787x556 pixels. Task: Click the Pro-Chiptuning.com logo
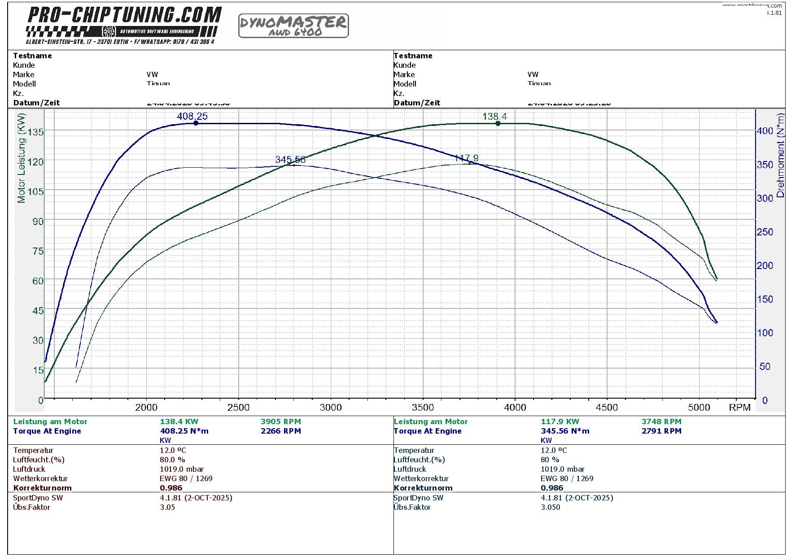point(124,15)
